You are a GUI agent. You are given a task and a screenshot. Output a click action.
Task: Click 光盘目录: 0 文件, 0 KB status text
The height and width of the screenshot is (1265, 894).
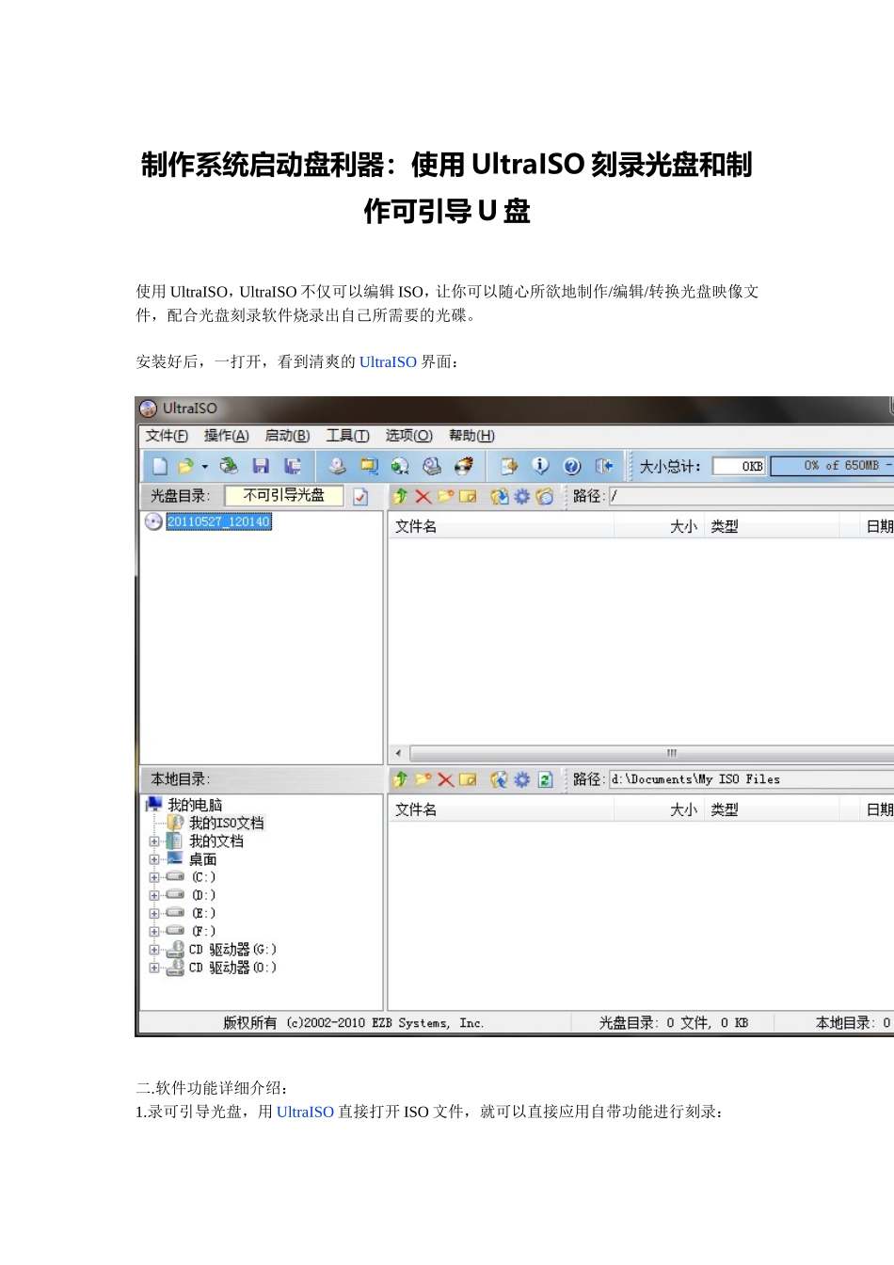pyautogui.click(x=674, y=1023)
